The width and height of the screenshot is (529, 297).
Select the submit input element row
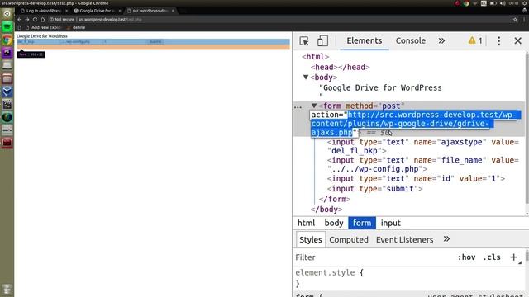point(374,189)
